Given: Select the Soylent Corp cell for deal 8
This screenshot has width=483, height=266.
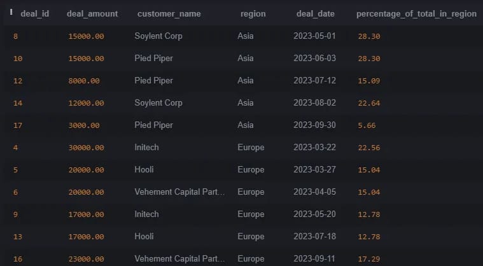Looking at the screenshot, I should pyautogui.click(x=158, y=36).
